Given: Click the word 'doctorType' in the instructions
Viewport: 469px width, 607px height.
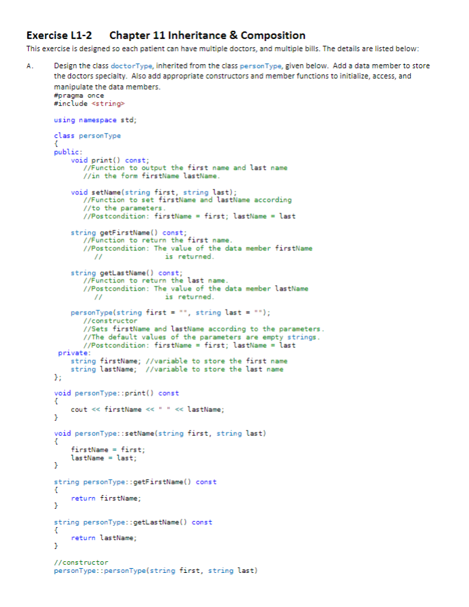Looking at the screenshot, I should pos(131,65).
